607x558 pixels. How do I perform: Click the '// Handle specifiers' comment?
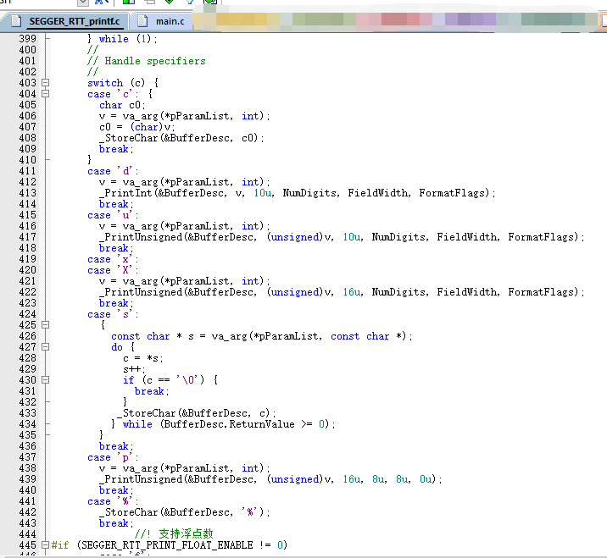[x=147, y=61]
